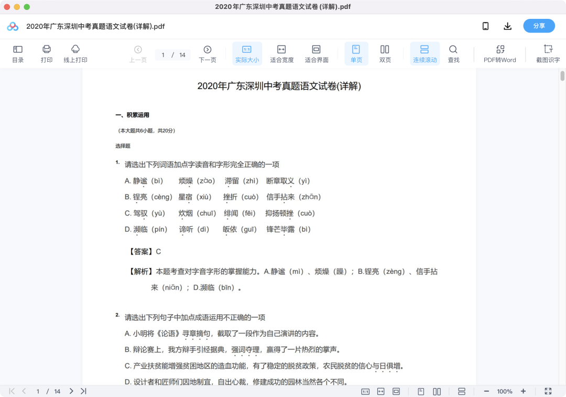This screenshot has width=566, height=397.
Task: Click the document title heading text
Action: pyautogui.click(x=279, y=86)
